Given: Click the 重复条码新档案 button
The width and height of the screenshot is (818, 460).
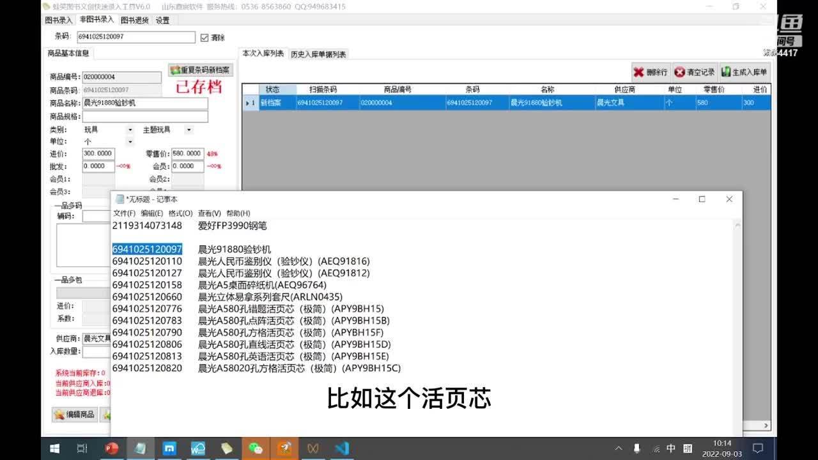Looking at the screenshot, I should (200, 70).
